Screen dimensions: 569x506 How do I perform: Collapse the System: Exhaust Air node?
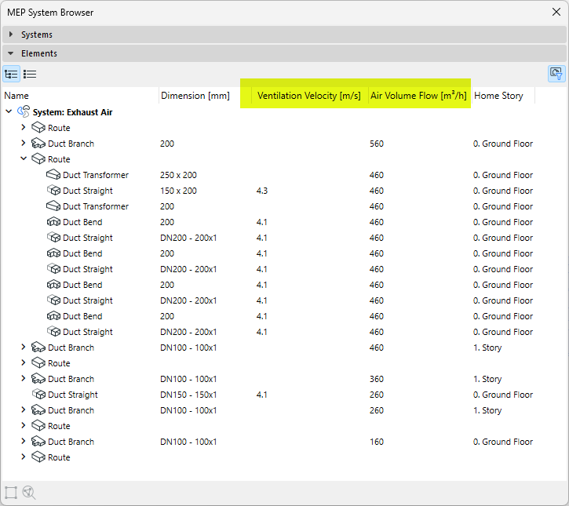(9, 111)
